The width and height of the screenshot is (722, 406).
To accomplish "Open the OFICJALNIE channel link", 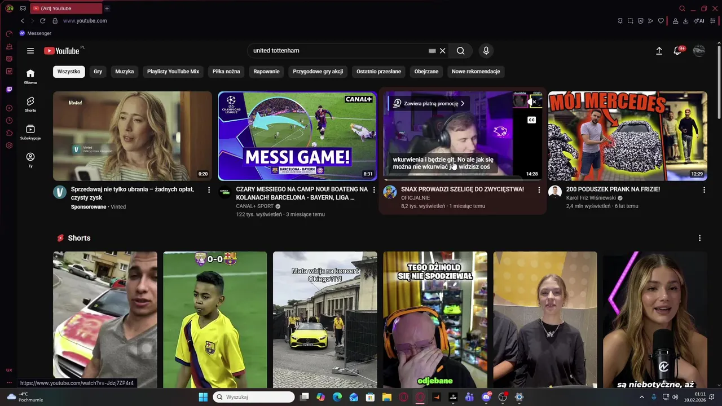I will point(416,198).
